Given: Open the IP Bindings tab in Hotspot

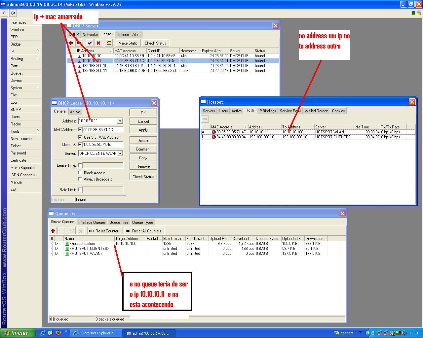Looking at the screenshot, I should [x=267, y=111].
